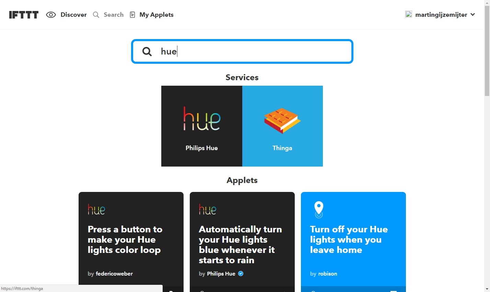
Task: Open the Search nav link
Action: point(114,15)
